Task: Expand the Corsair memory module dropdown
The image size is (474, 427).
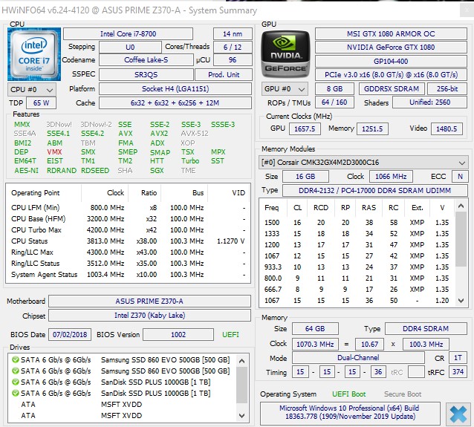Action: click(x=363, y=163)
